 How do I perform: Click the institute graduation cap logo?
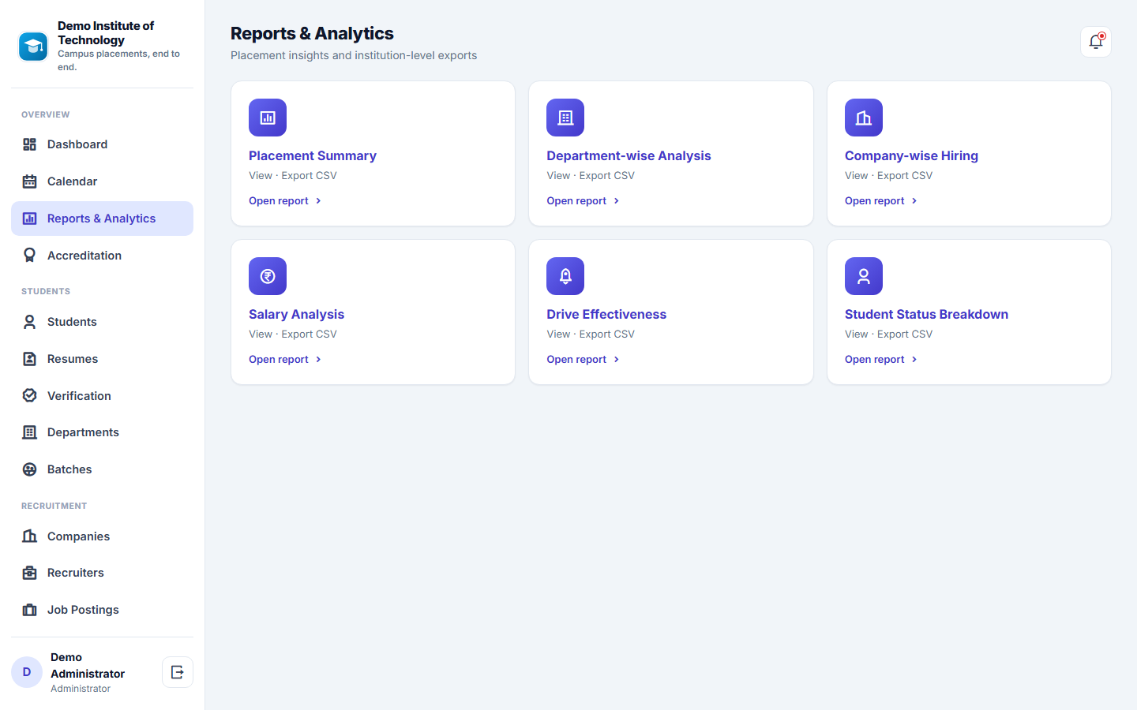[x=33, y=47]
